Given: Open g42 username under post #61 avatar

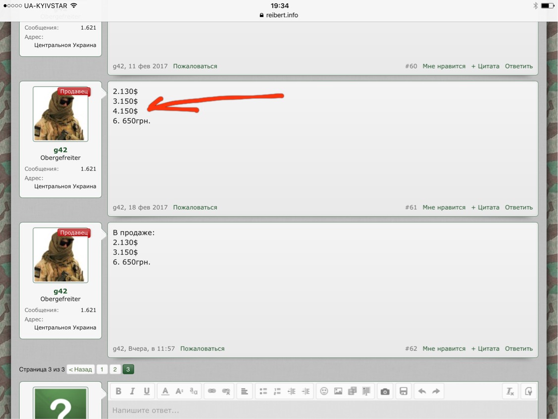Looking at the screenshot, I should (x=60, y=150).
